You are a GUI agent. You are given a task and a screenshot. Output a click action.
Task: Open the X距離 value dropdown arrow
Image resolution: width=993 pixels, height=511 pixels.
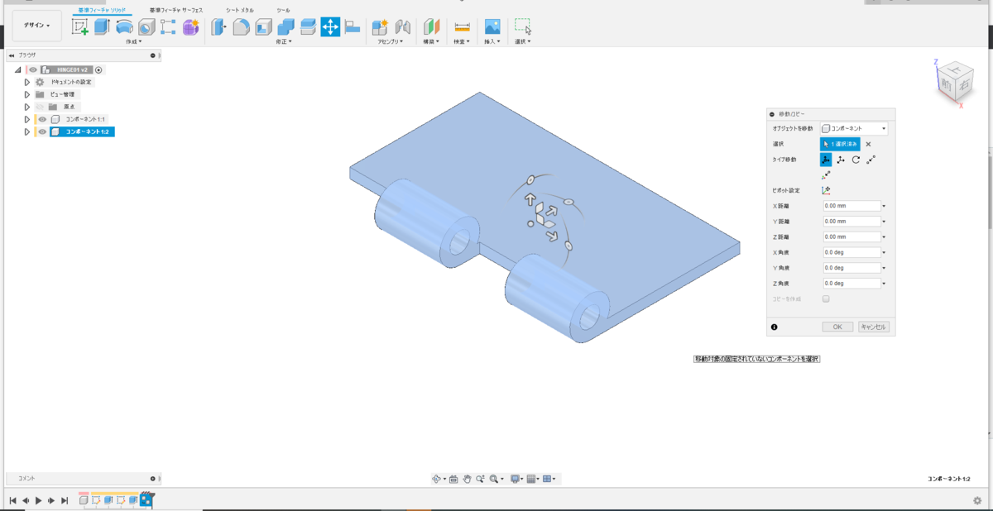885,206
